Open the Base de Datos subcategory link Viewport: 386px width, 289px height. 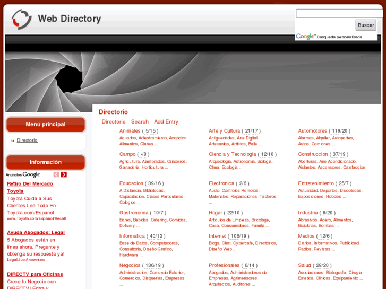pos(133,243)
